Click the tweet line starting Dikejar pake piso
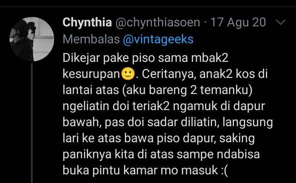Screen dimensions: 296x183 pos(146,58)
